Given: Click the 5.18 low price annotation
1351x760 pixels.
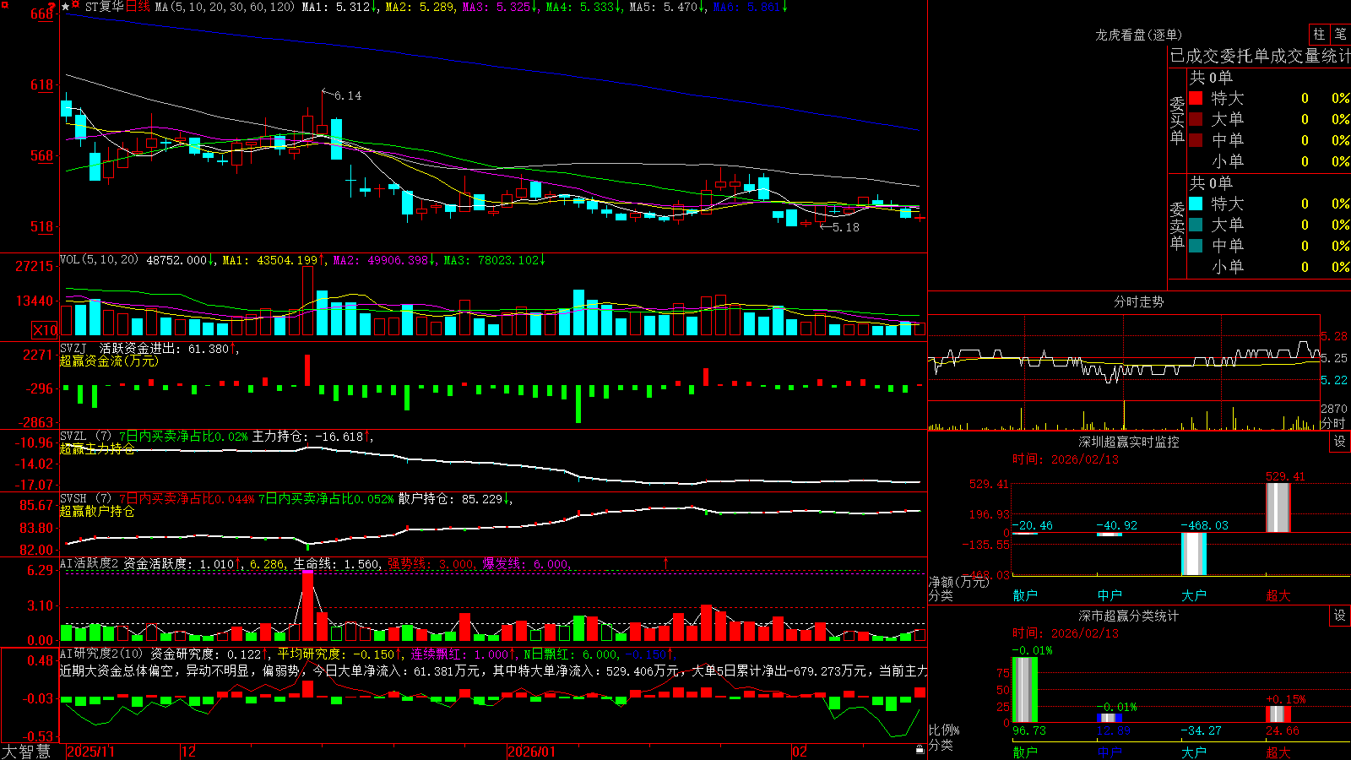Looking at the screenshot, I should point(846,227).
